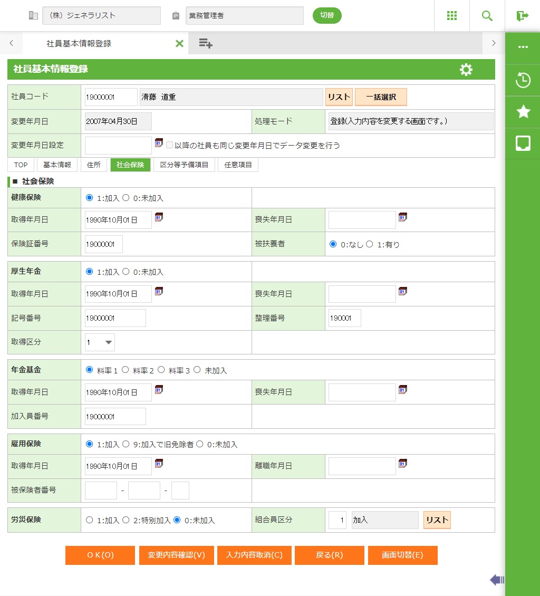Open calendar icon beside 変更年月日設定
Image resolution: width=540 pixels, height=596 pixels.
pyautogui.click(x=159, y=143)
